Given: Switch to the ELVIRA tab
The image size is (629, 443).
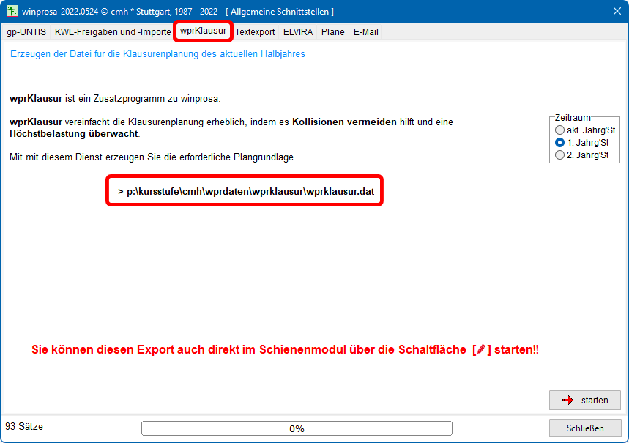Looking at the screenshot, I should pos(299,32).
